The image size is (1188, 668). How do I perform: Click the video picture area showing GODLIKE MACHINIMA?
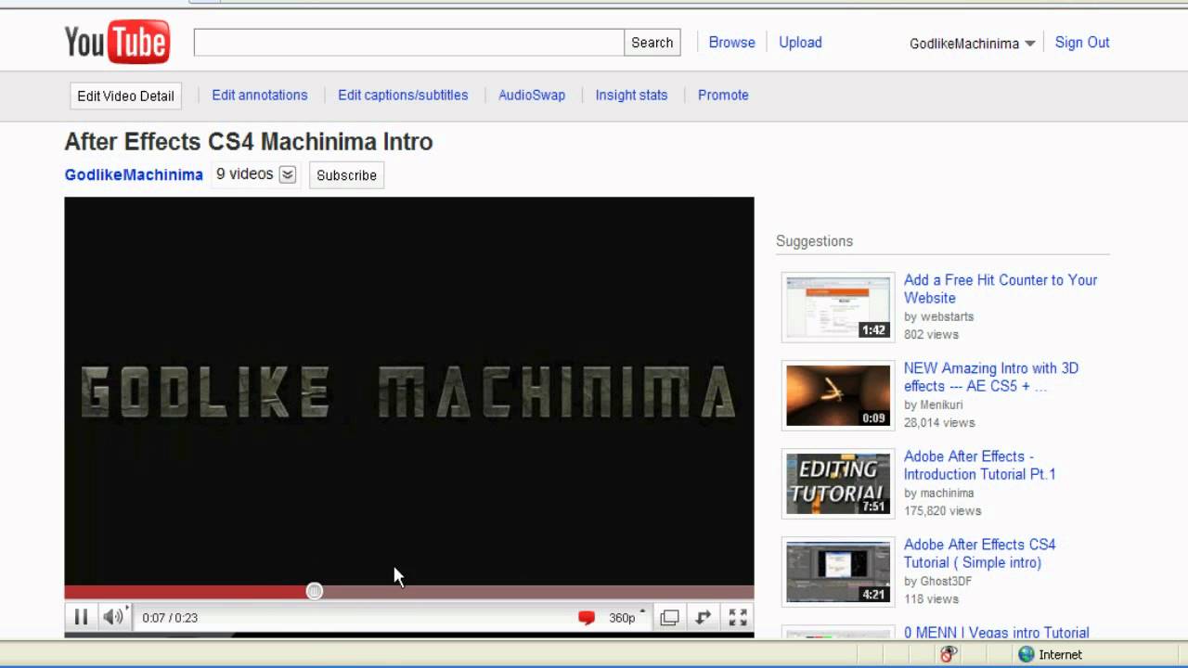click(409, 391)
